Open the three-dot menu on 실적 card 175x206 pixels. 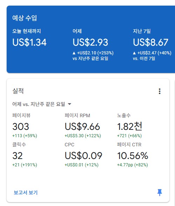(160, 91)
